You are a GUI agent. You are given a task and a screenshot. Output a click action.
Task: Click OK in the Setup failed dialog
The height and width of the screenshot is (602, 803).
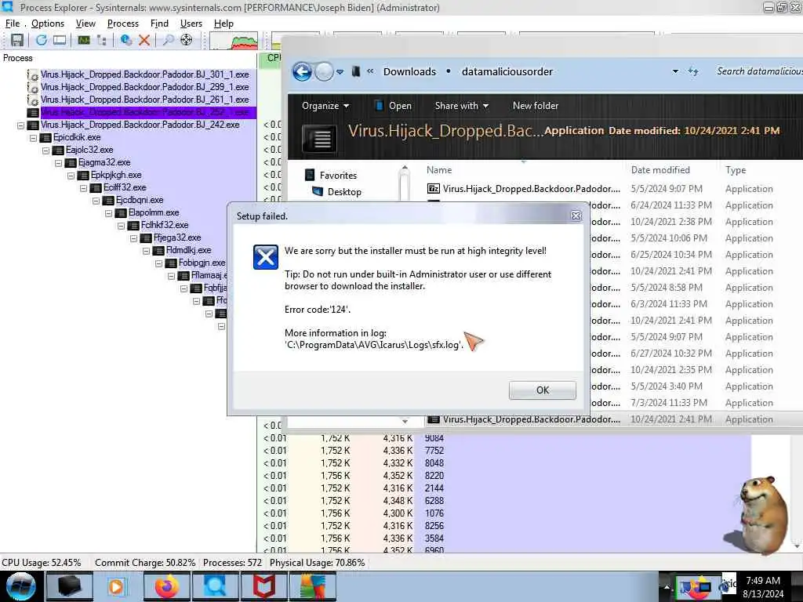click(543, 390)
